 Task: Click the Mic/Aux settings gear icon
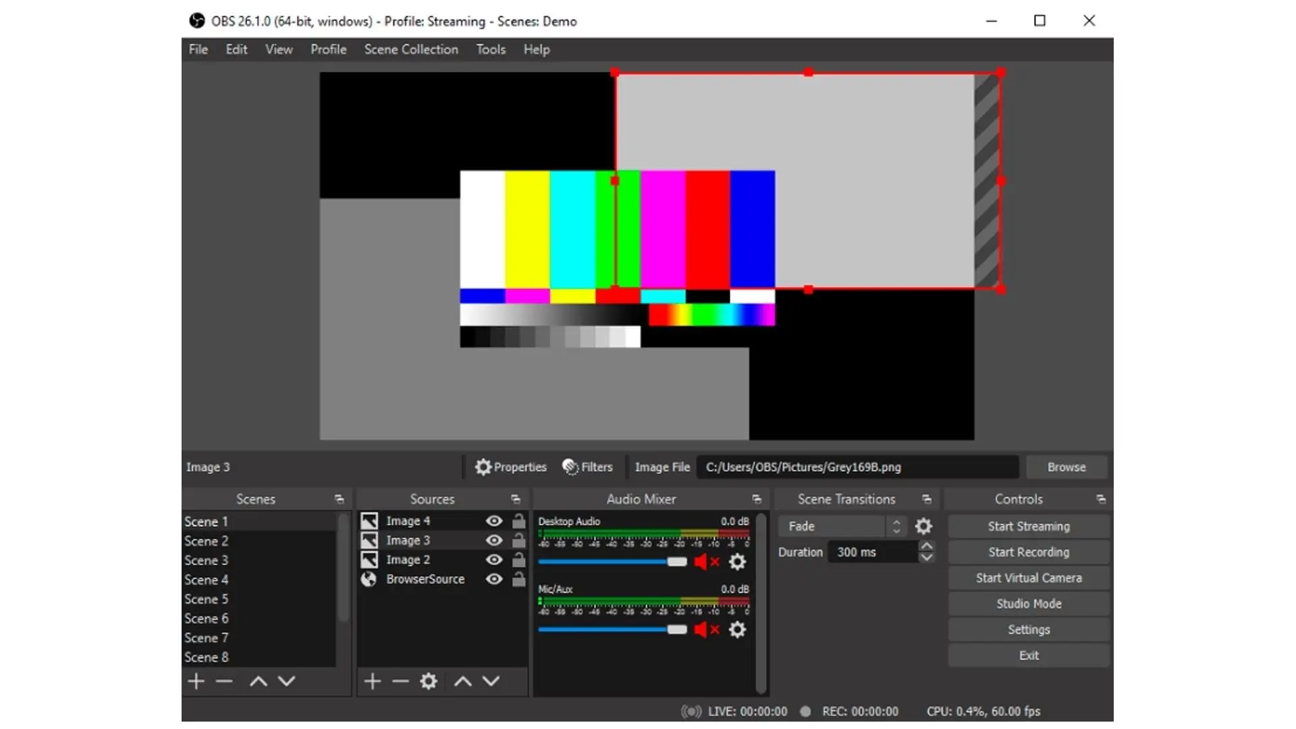point(737,629)
